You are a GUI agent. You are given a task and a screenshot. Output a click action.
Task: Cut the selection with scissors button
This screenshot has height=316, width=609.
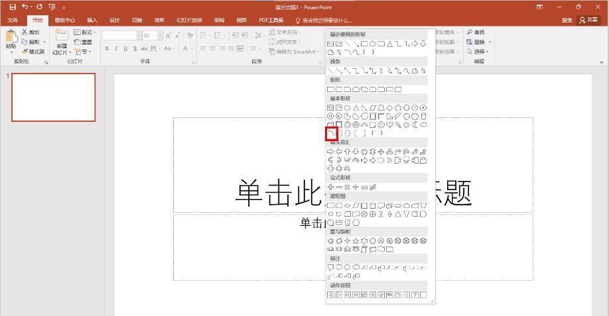pos(31,32)
